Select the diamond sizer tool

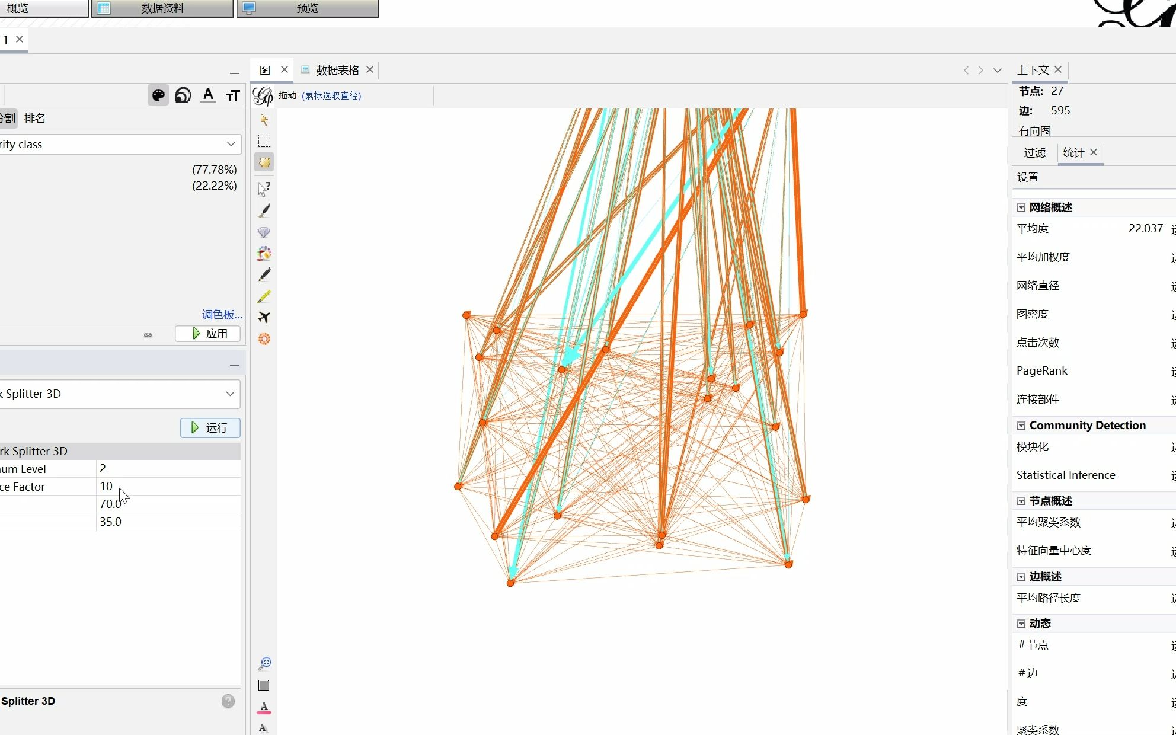coord(264,232)
